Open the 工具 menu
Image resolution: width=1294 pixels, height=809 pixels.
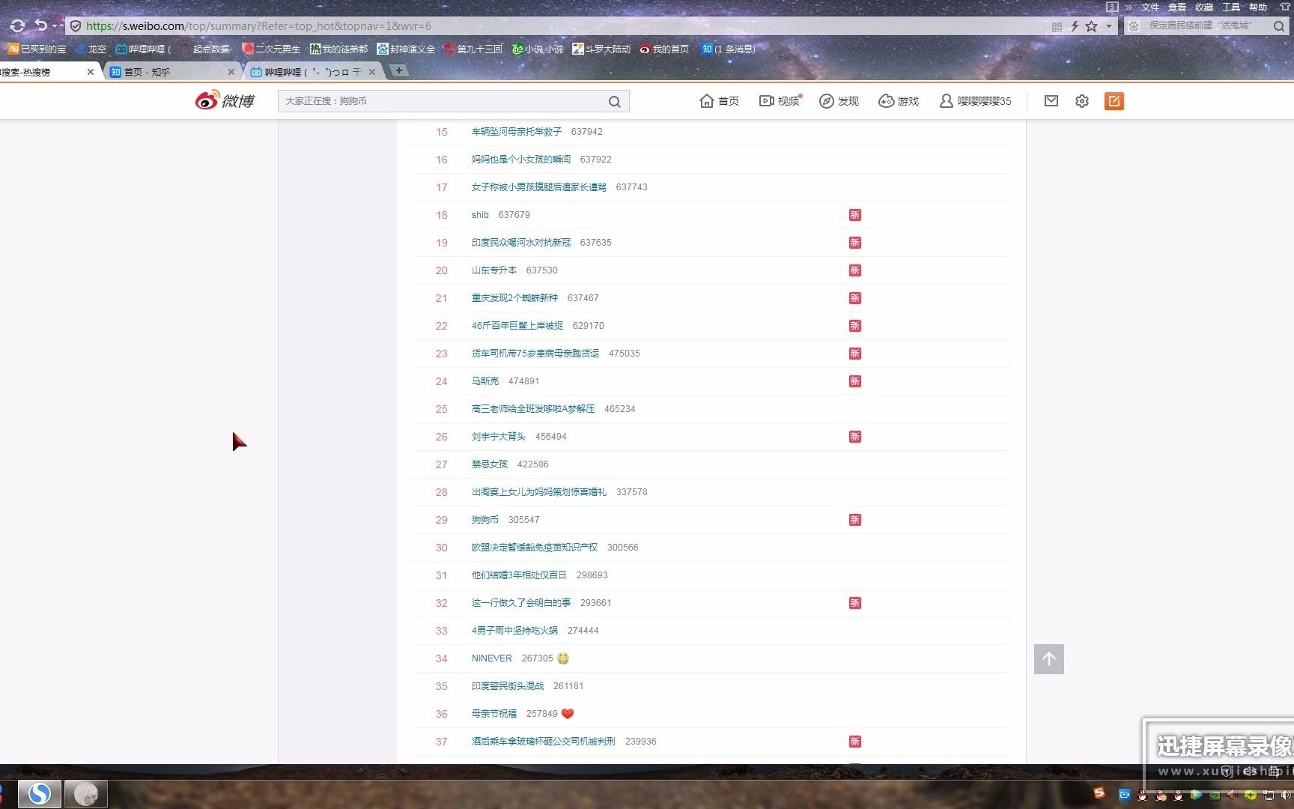(x=1231, y=7)
